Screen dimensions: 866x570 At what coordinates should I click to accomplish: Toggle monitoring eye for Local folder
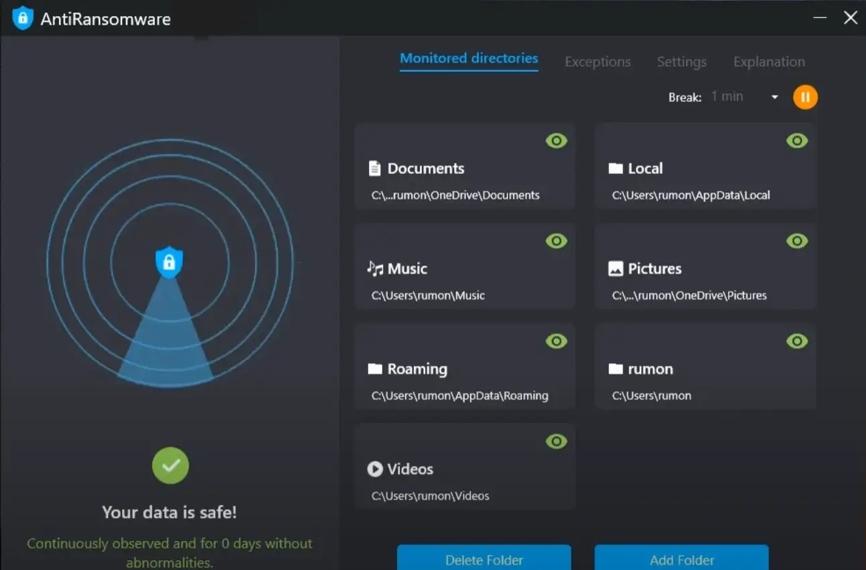coord(797,141)
